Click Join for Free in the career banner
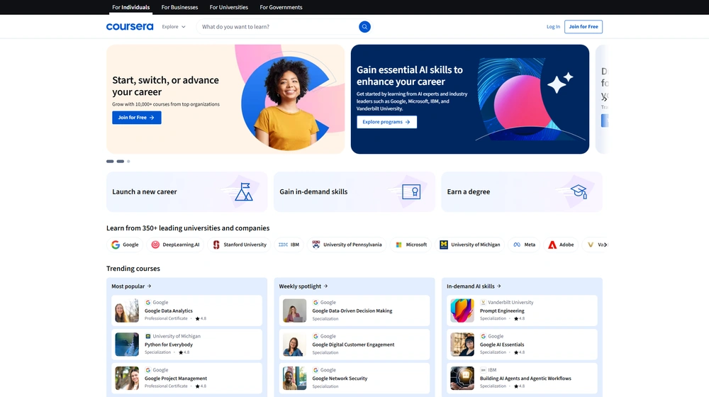The width and height of the screenshot is (709, 397). [x=137, y=118]
